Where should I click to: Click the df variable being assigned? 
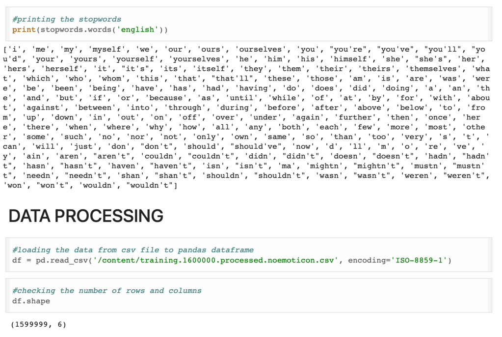point(17,260)
